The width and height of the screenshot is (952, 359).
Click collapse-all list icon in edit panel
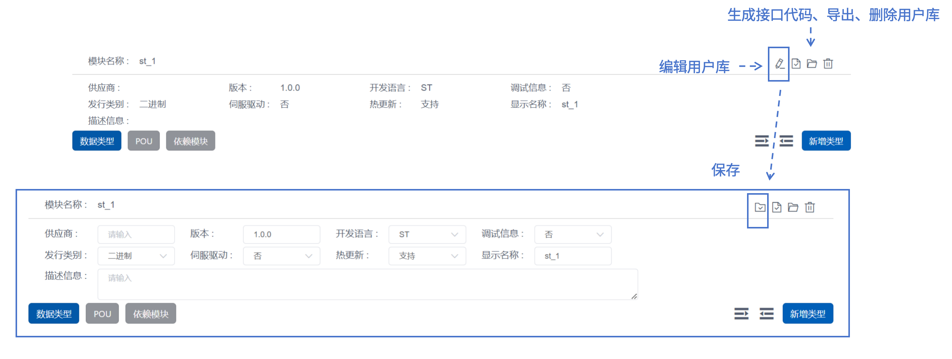pos(766,314)
